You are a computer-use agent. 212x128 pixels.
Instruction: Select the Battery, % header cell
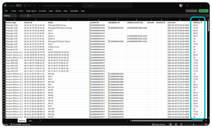[x=199, y=22]
